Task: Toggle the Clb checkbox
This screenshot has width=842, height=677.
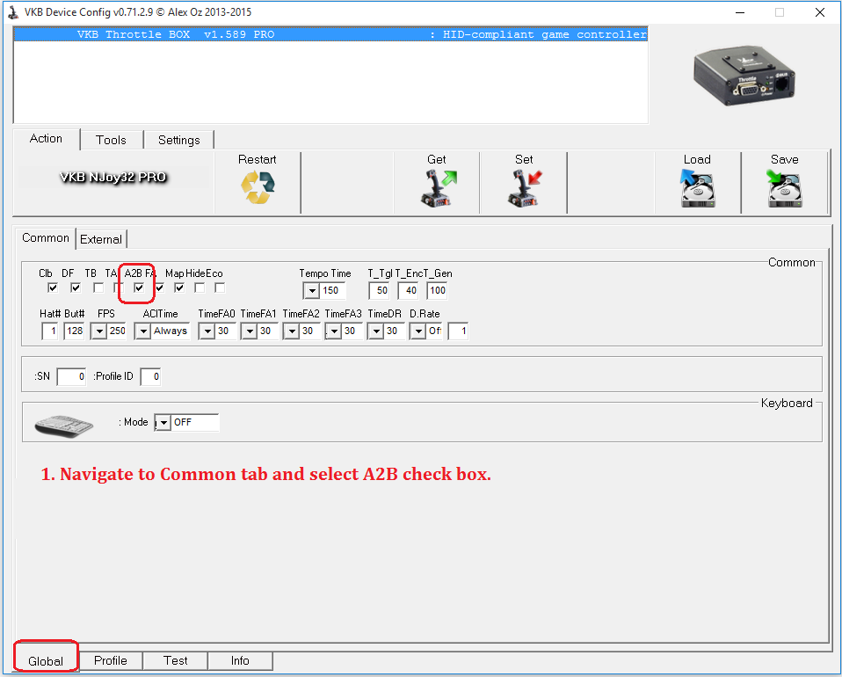Action: [x=53, y=288]
